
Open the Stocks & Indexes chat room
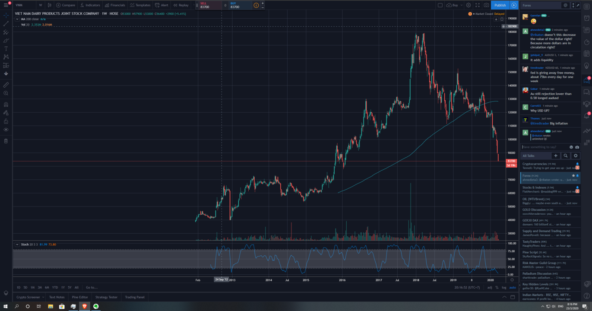coord(551,189)
